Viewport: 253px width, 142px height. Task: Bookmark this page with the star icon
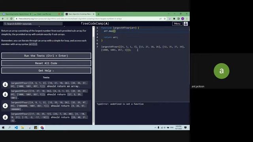point(165,19)
